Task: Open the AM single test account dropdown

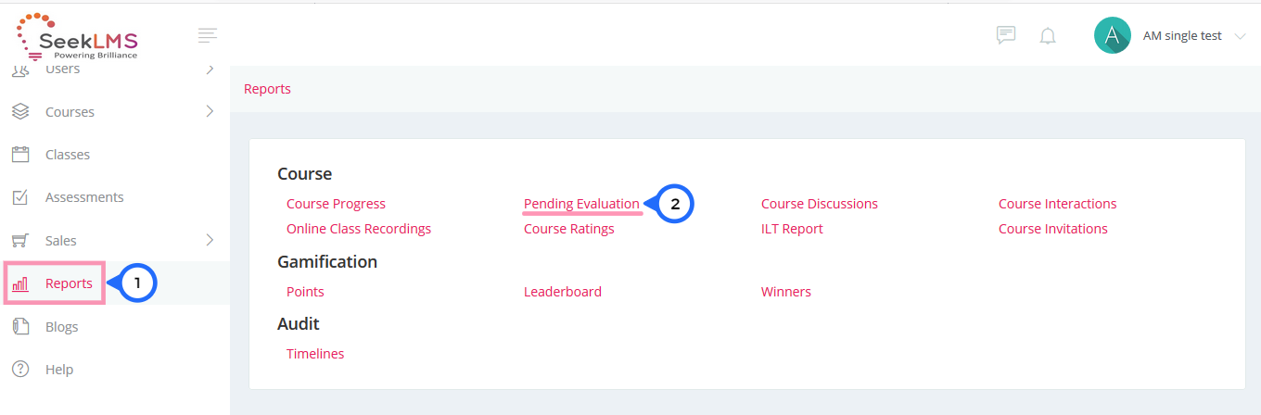Action: (1195, 36)
